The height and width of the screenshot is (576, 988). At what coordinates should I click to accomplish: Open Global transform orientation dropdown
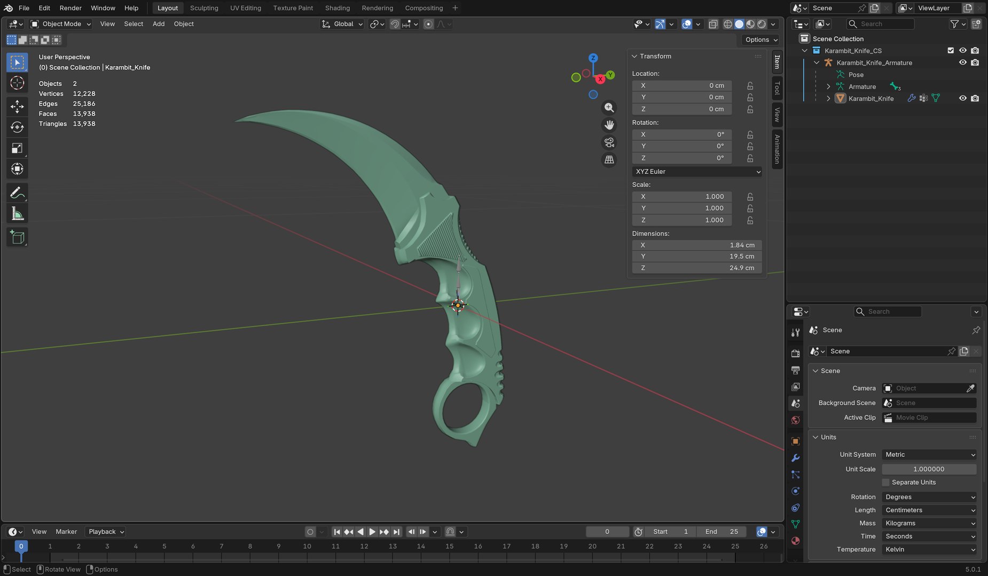(342, 24)
